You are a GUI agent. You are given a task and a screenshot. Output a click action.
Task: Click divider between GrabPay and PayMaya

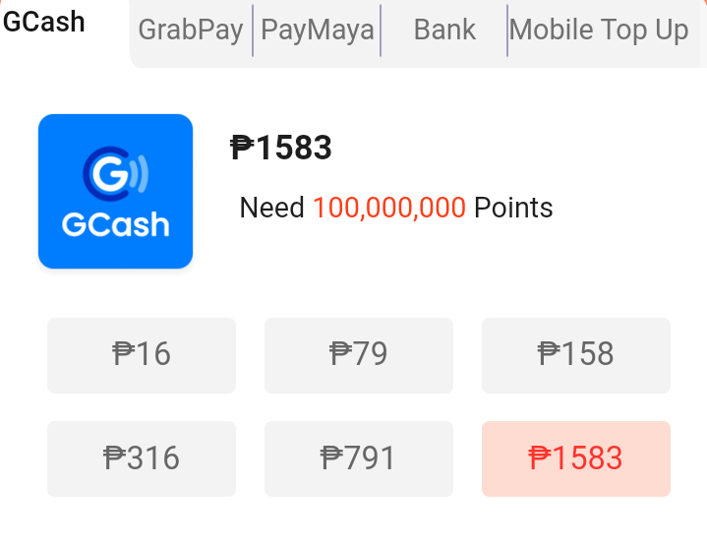pyautogui.click(x=253, y=30)
